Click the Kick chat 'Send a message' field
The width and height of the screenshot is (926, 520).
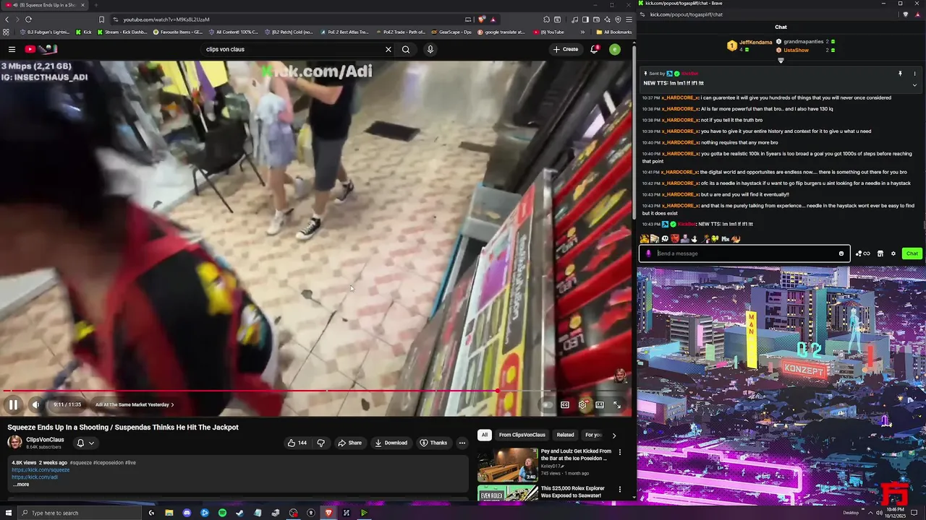[x=744, y=253]
